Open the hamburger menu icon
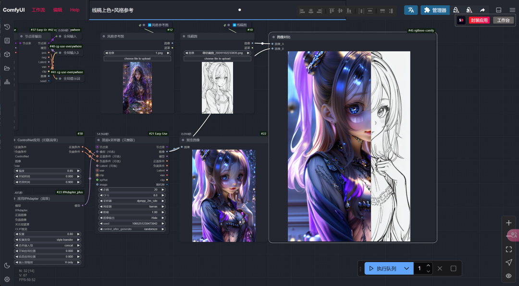The height and width of the screenshot is (286, 519). (x=512, y=10)
